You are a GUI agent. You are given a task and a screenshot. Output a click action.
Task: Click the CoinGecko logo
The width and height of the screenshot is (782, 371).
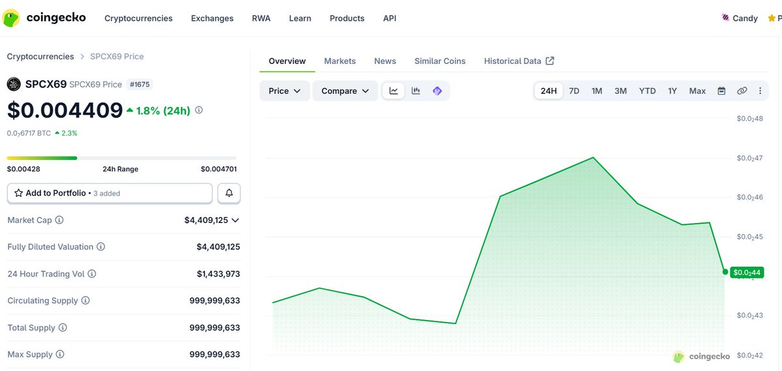(44, 18)
